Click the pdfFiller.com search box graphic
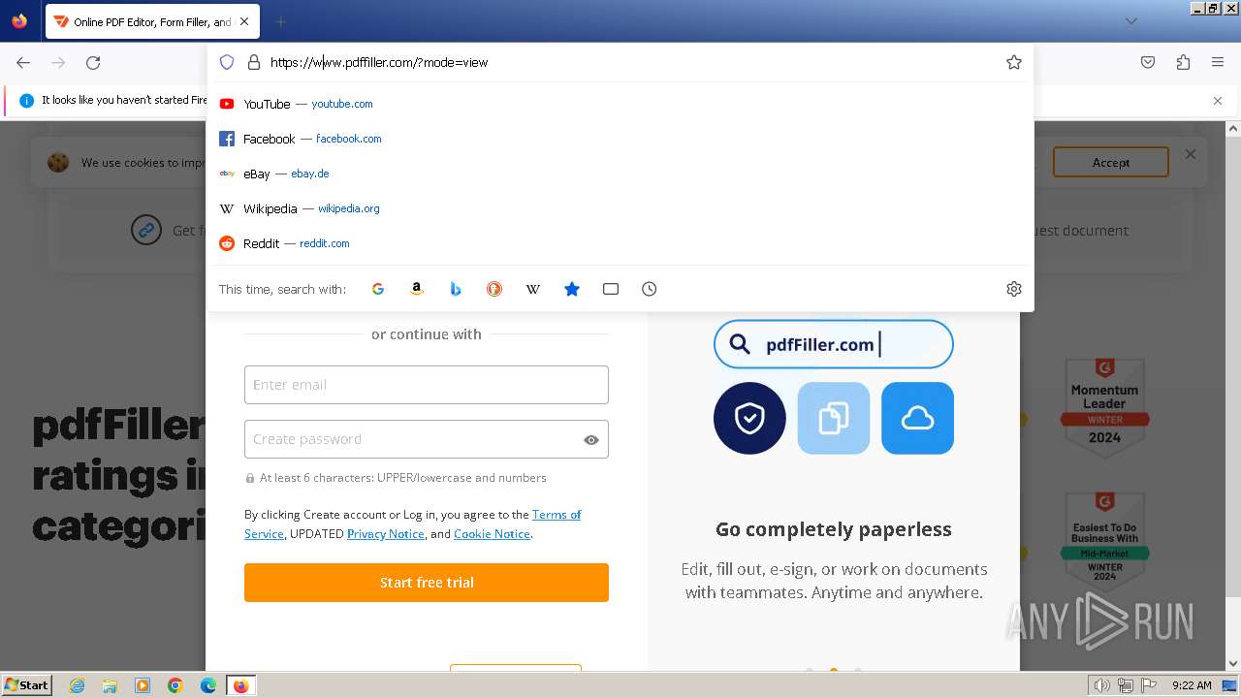 [834, 344]
